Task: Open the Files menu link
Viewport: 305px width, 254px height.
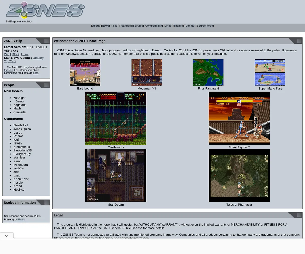Action: pyautogui.click(x=114, y=26)
